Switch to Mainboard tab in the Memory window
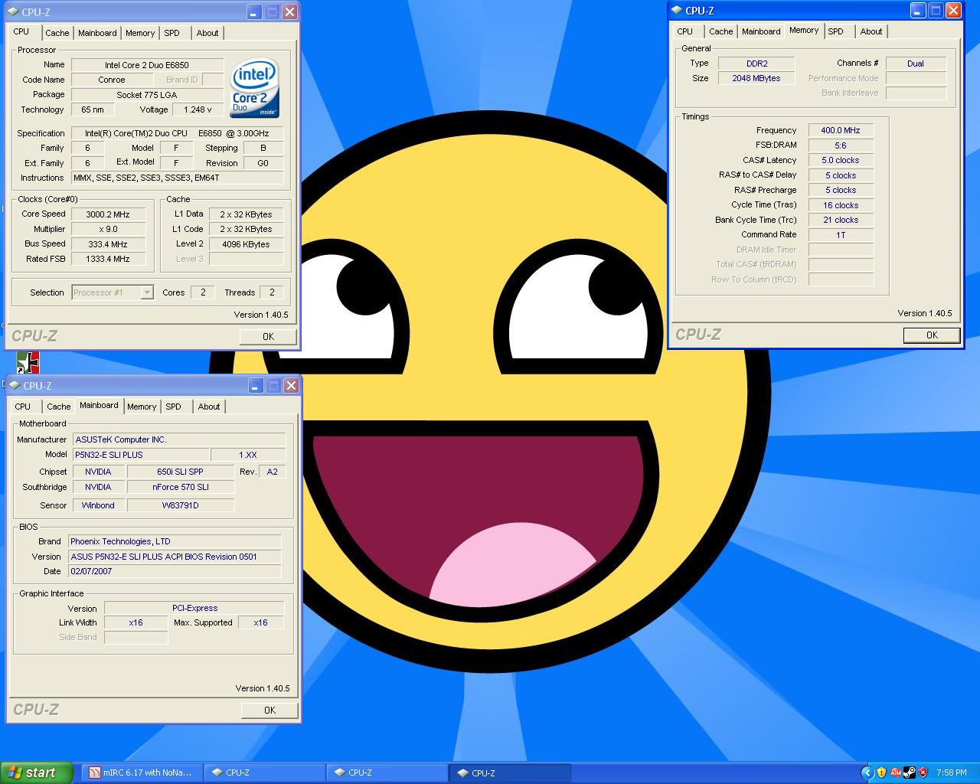Viewport: 980px width, 784px height. tap(760, 31)
